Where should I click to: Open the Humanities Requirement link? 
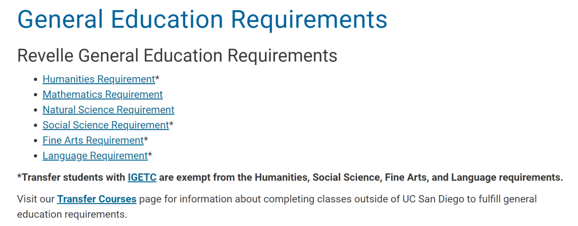point(99,79)
